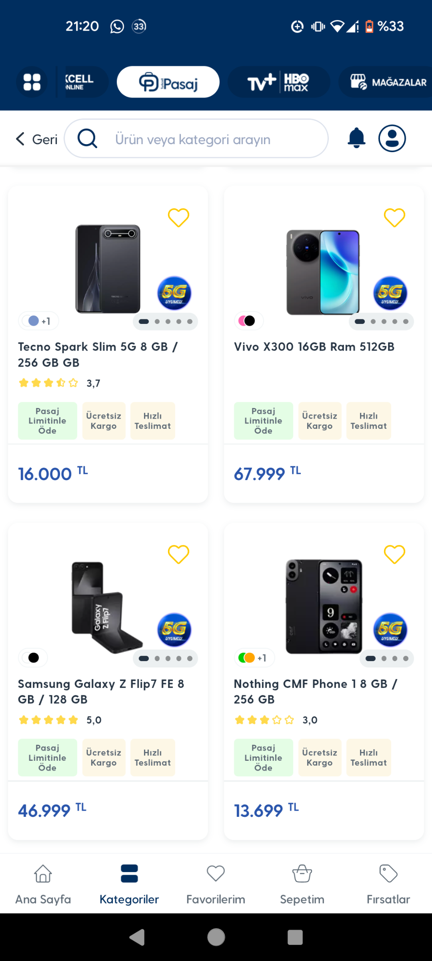Switch to Mağazalar tab
432x961 pixels.
[x=386, y=82]
